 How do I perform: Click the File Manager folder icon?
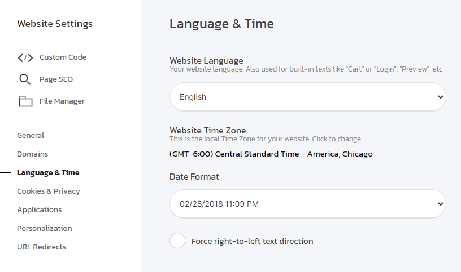[25, 101]
